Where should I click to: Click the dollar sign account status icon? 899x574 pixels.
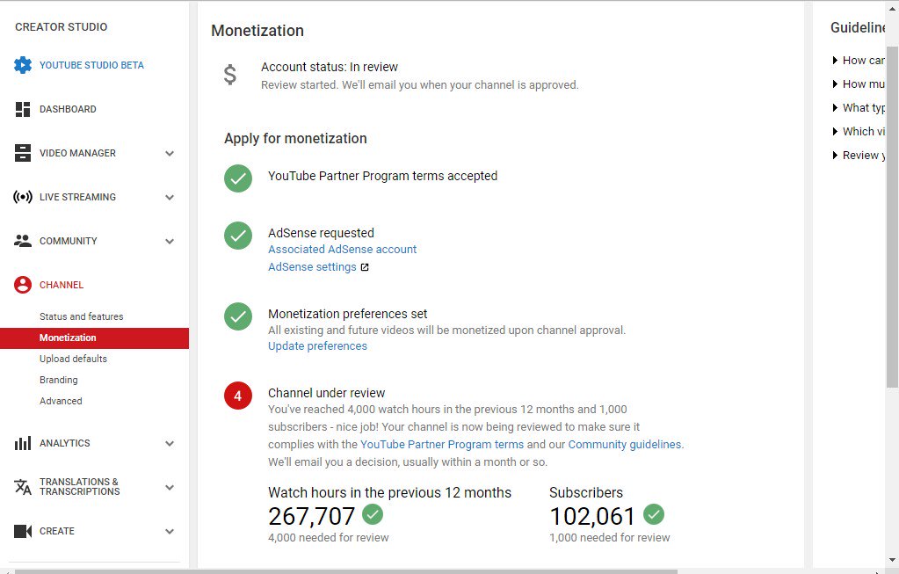click(x=230, y=75)
